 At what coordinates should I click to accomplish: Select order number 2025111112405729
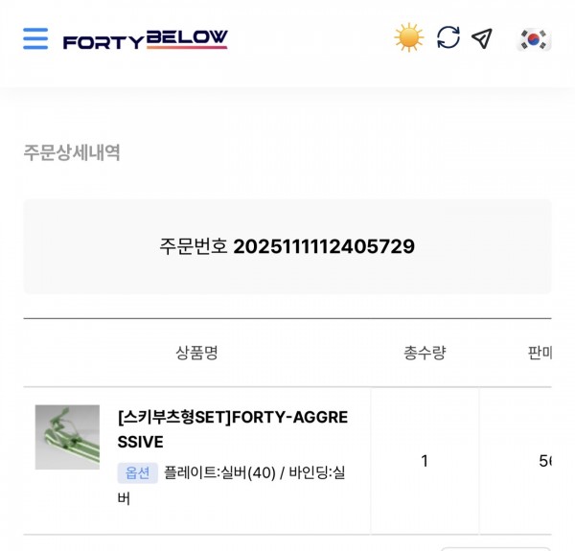tap(324, 246)
